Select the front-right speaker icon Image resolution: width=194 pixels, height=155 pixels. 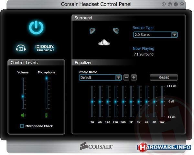116,31
